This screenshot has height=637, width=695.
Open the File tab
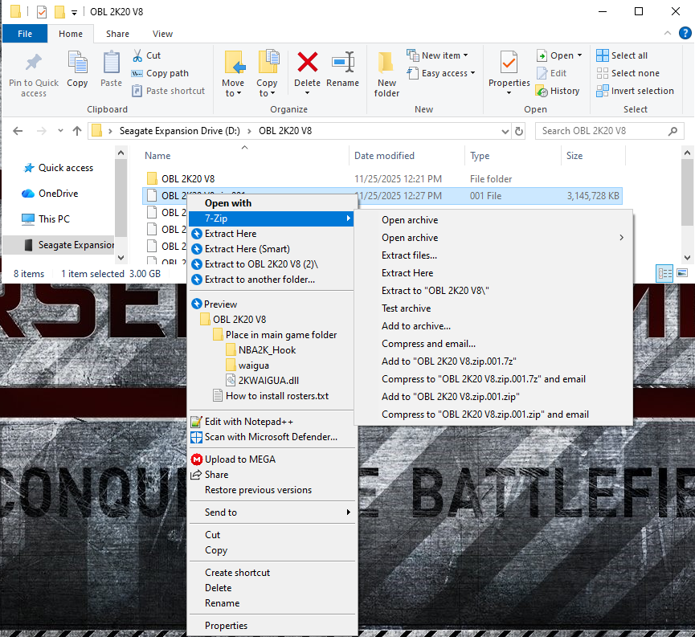[x=25, y=34]
